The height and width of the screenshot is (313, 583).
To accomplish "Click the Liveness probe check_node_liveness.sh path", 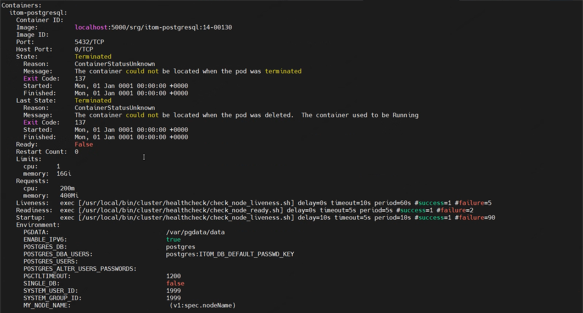I will 186,203.
